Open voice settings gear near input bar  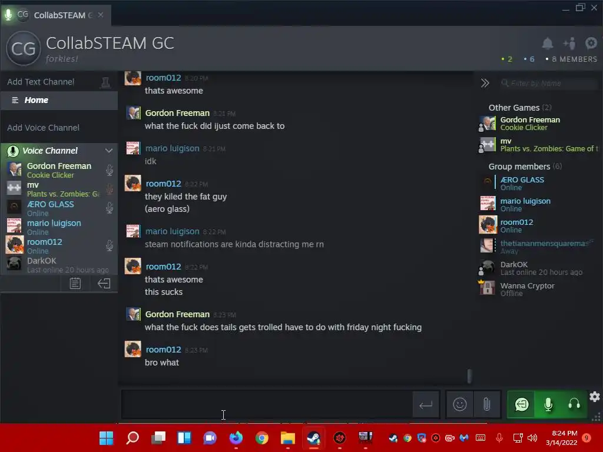pos(595,397)
